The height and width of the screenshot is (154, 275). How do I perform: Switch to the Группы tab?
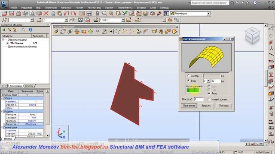[29, 86]
